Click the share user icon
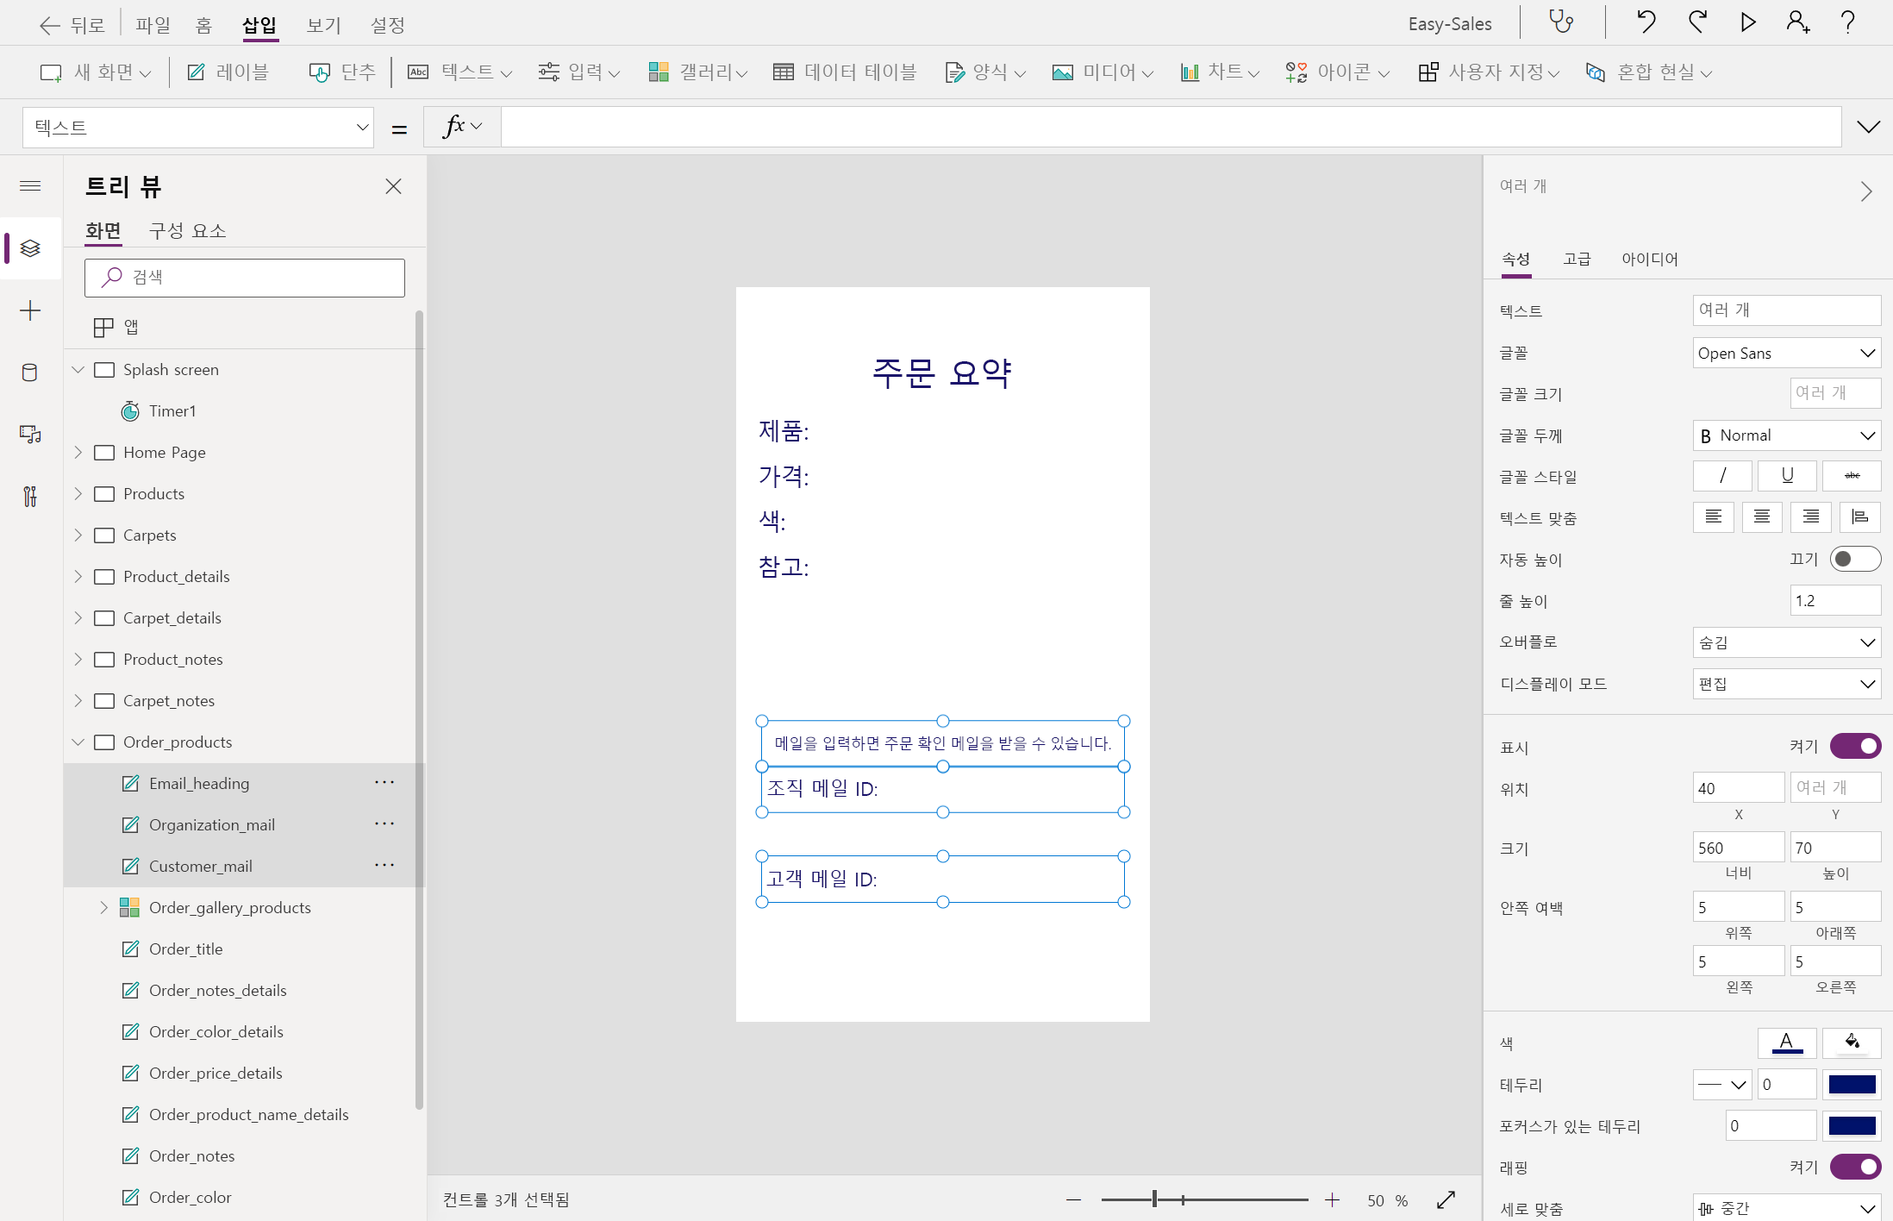The image size is (1893, 1221). (x=1797, y=22)
